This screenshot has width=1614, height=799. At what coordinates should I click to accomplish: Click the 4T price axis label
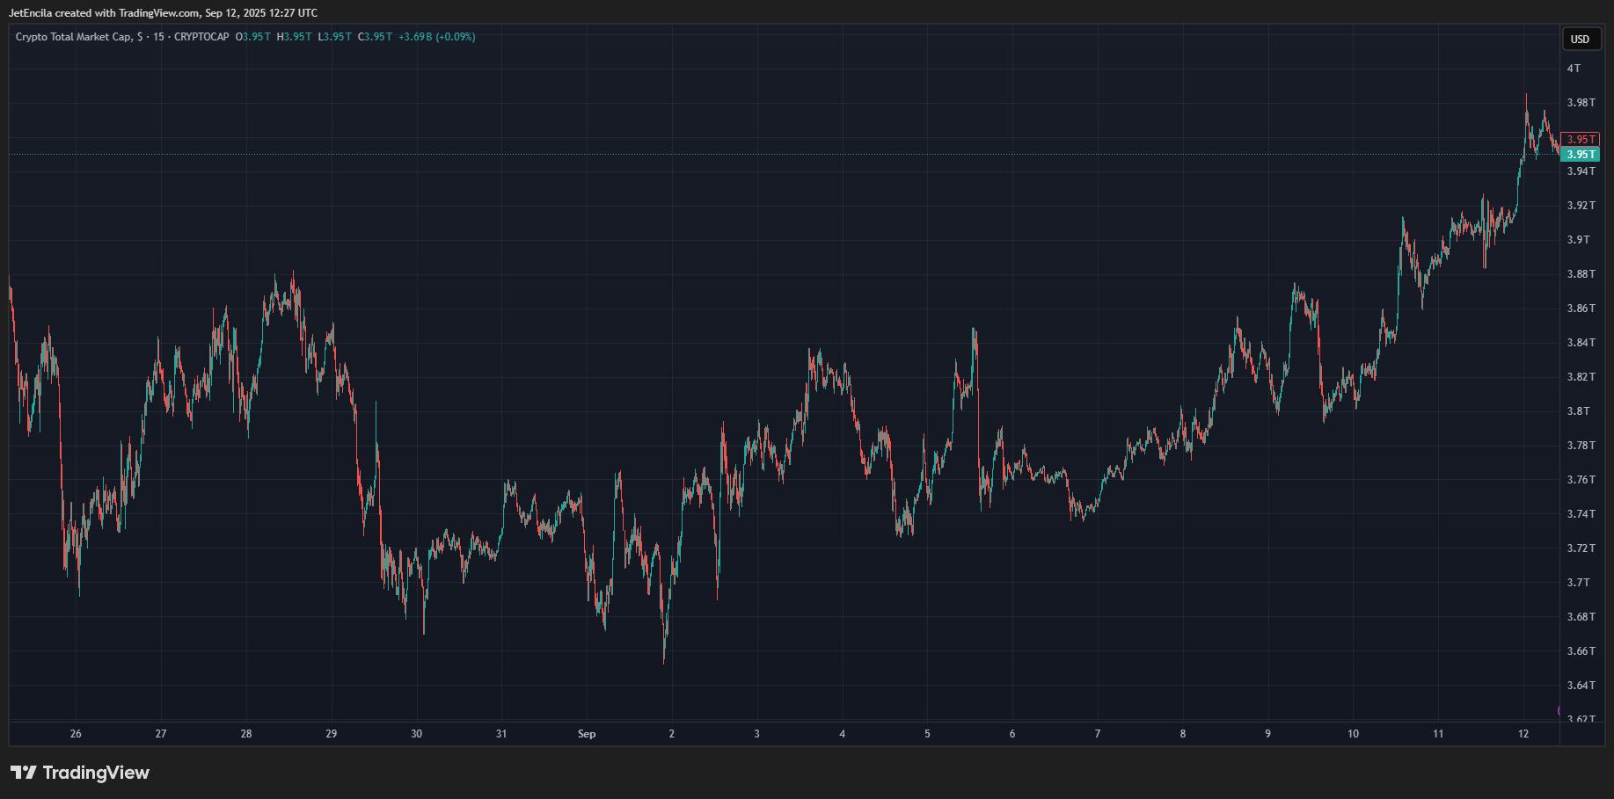pyautogui.click(x=1574, y=69)
